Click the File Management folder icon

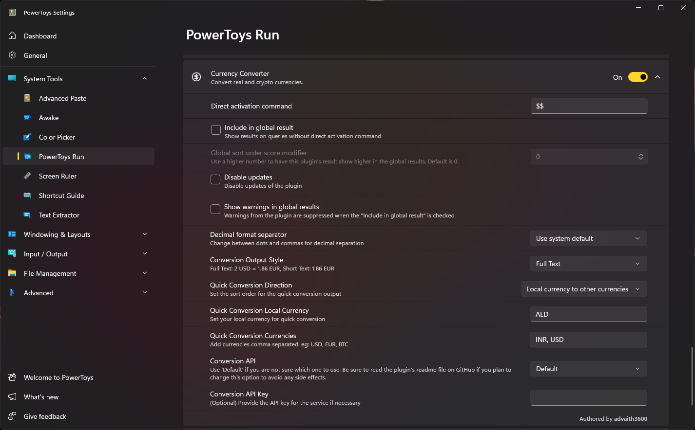pos(12,273)
